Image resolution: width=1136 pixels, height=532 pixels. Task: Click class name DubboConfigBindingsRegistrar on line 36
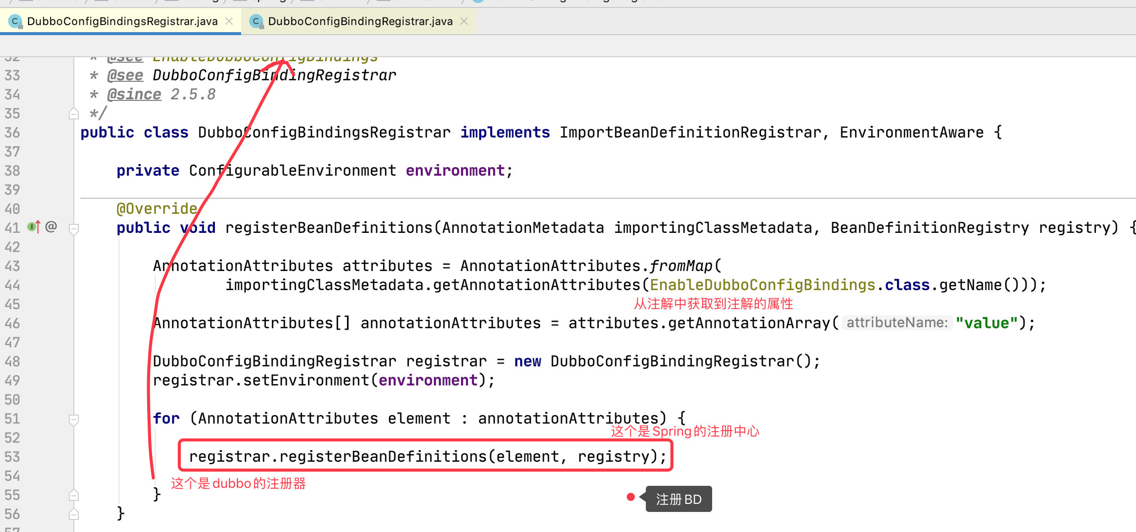pyautogui.click(x=324, y=132)
